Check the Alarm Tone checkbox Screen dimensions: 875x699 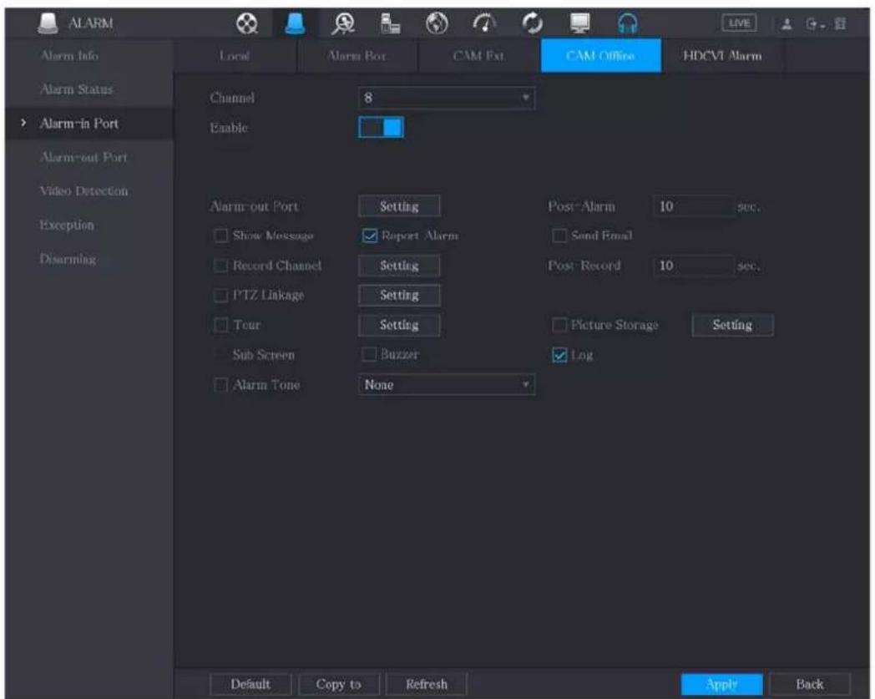click(221, 385)
